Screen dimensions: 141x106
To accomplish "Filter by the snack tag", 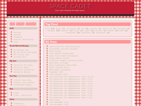I will tap(77, 31).
